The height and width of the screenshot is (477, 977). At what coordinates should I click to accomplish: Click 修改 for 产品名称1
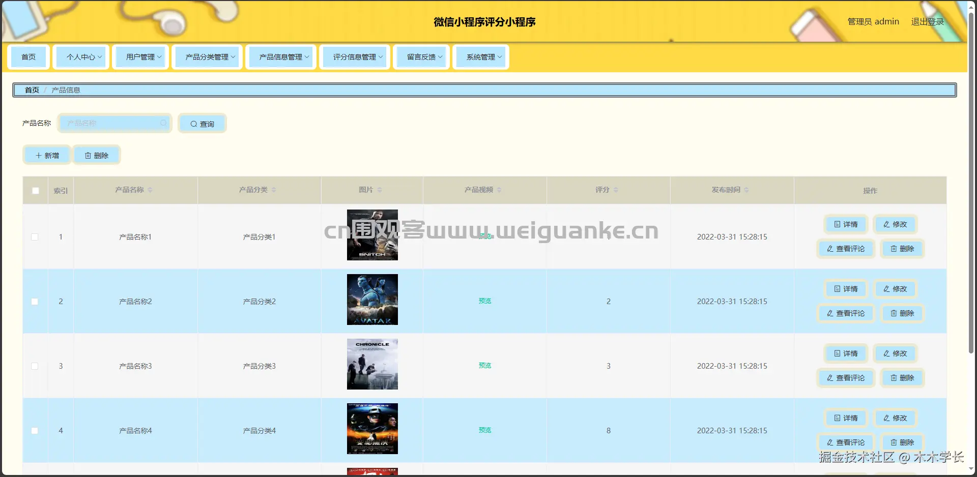895,224
